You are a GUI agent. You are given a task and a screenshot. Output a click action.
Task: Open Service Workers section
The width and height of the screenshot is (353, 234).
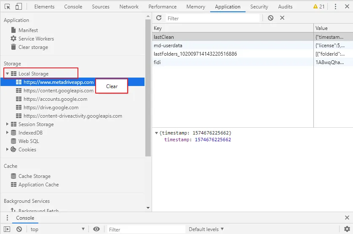[x=36, y=38]
